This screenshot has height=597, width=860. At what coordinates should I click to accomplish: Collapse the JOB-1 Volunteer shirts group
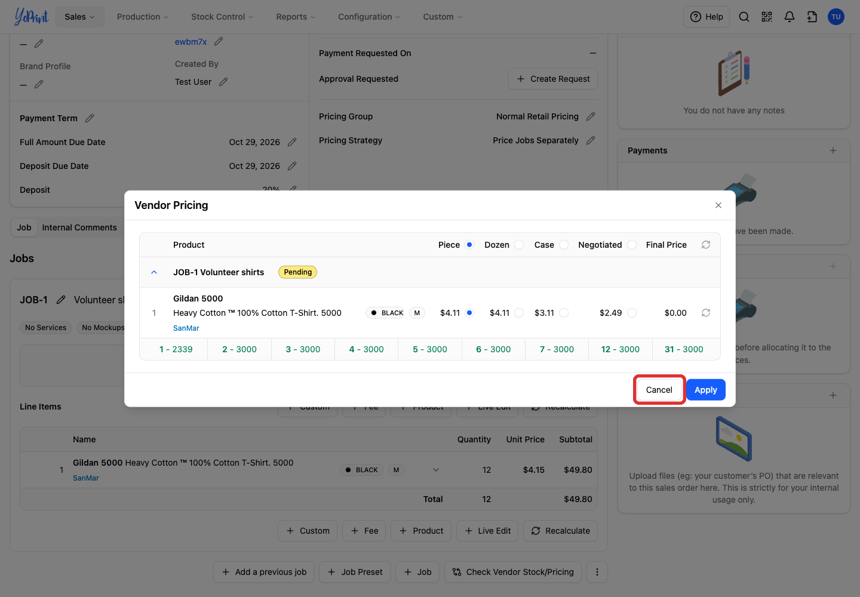[154, 272]
